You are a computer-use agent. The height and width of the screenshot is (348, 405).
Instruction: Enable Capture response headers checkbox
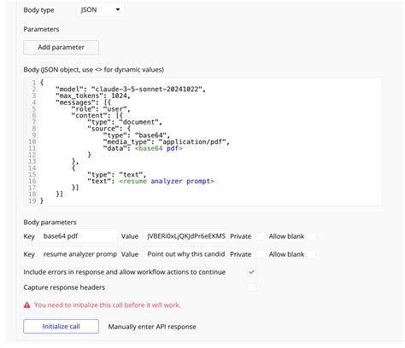click(x=251, y=287)
